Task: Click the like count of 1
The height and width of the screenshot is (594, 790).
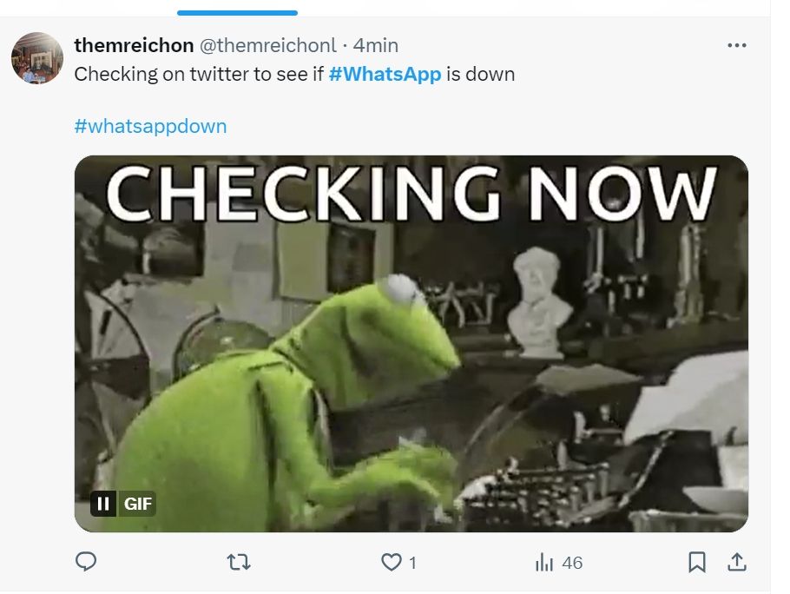Action: 412,563
